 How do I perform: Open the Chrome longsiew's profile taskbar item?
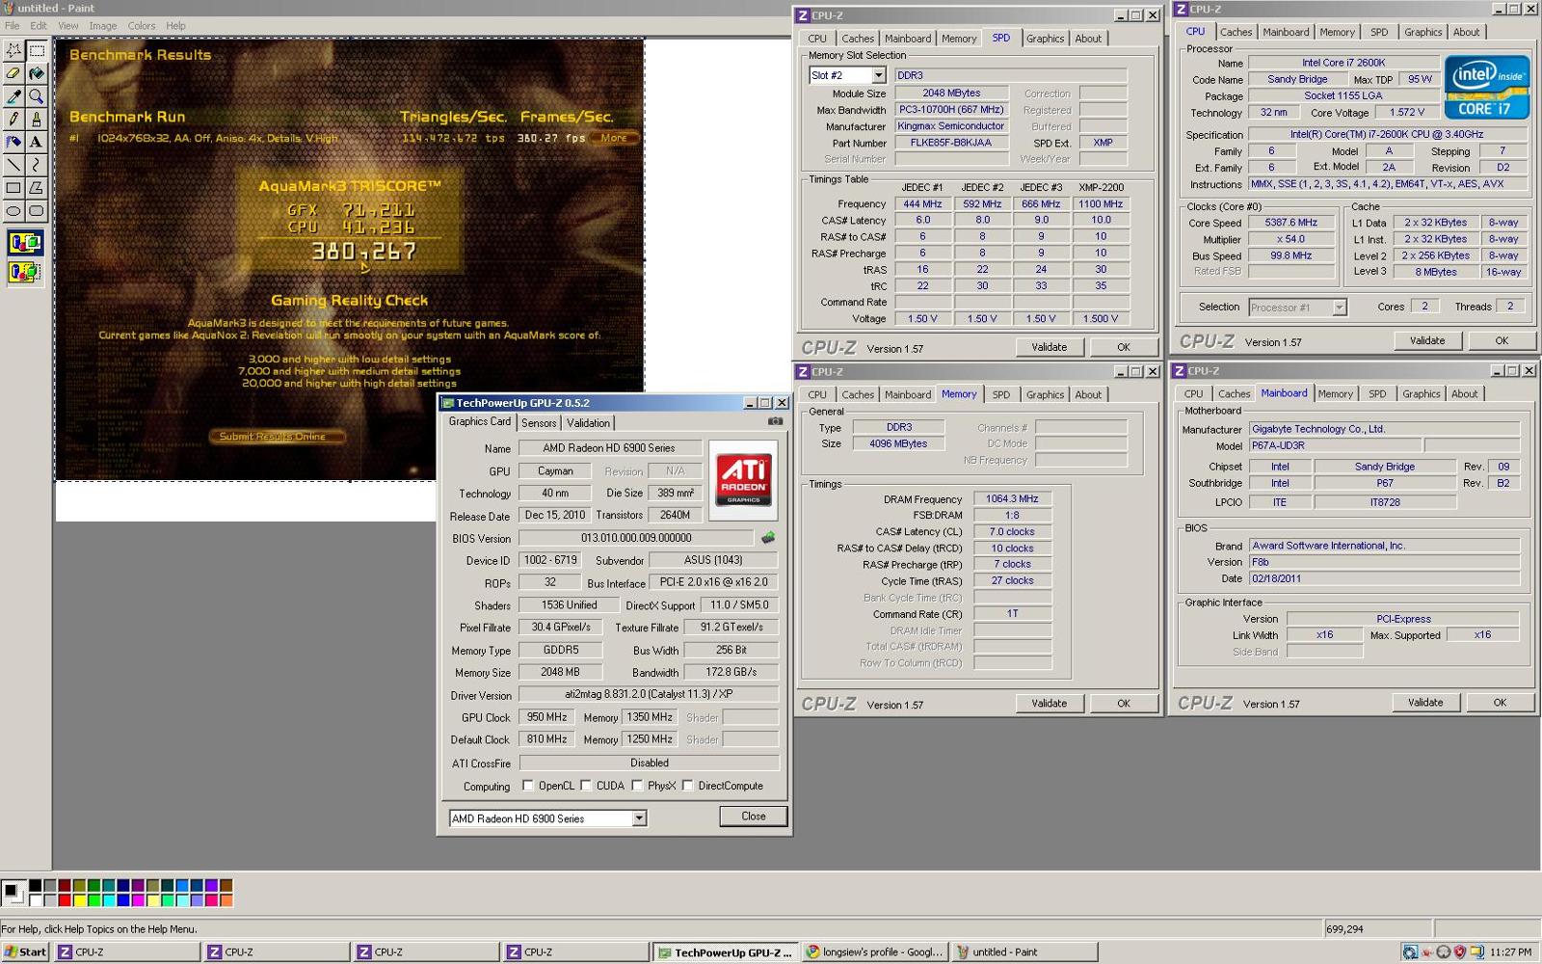click(874, 951)
